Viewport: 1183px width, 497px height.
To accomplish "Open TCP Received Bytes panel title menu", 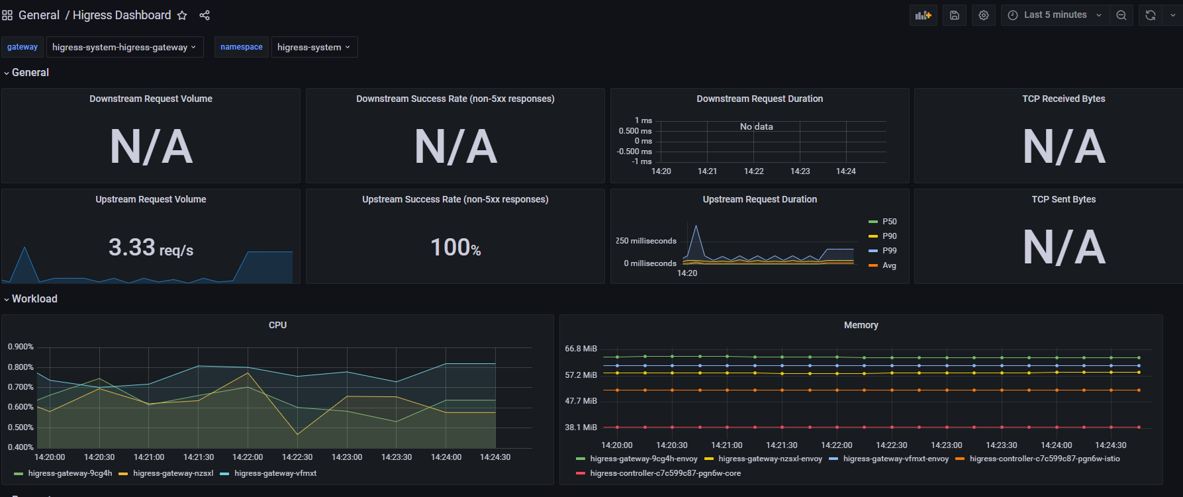I will tap(1064, 99).
